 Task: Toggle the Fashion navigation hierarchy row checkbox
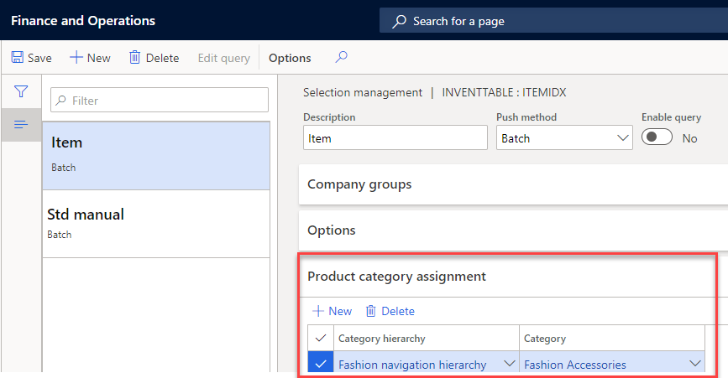[321, 365]
